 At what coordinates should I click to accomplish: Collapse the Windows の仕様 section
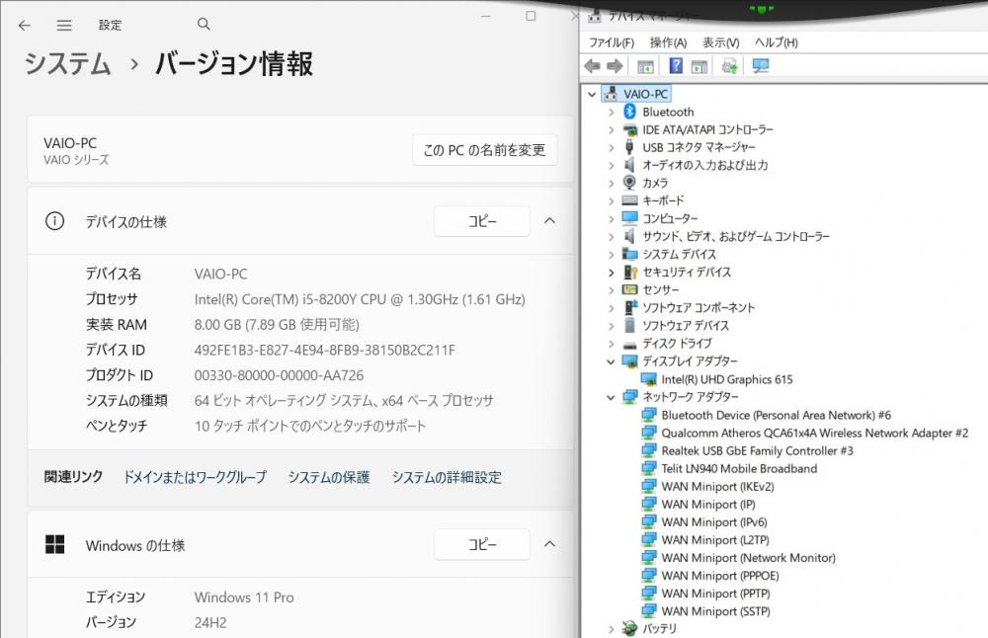[550, 544]
